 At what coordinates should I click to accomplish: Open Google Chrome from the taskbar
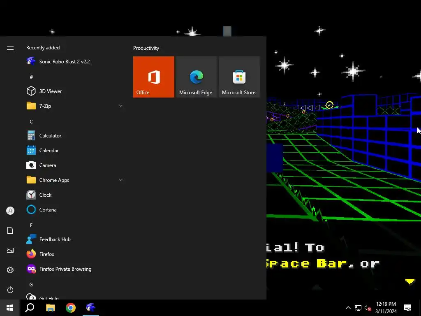pyautogui.click(x=71, y=308)
